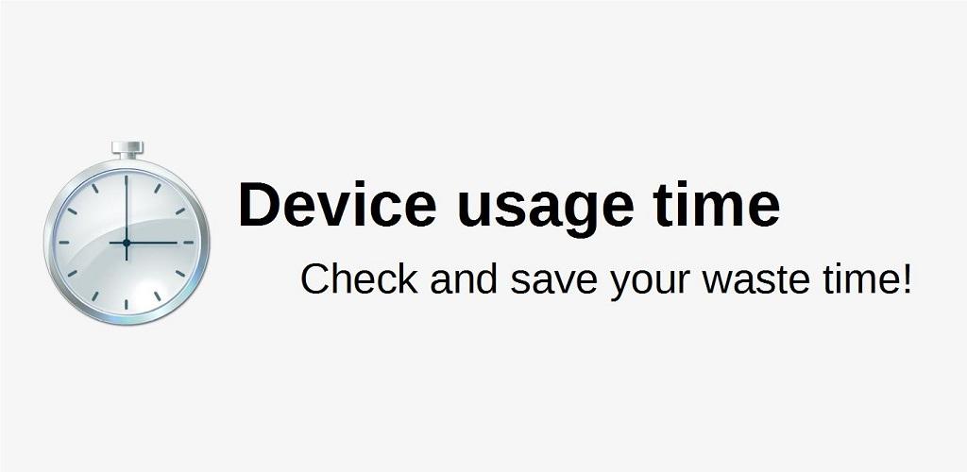Click the stopwatch clock icon face

[x=127, y=243]
